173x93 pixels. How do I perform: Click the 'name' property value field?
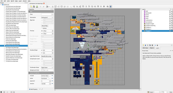(x=45, y=78)
